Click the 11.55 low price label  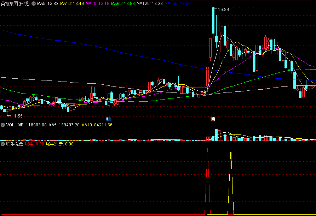coord(17,116)
